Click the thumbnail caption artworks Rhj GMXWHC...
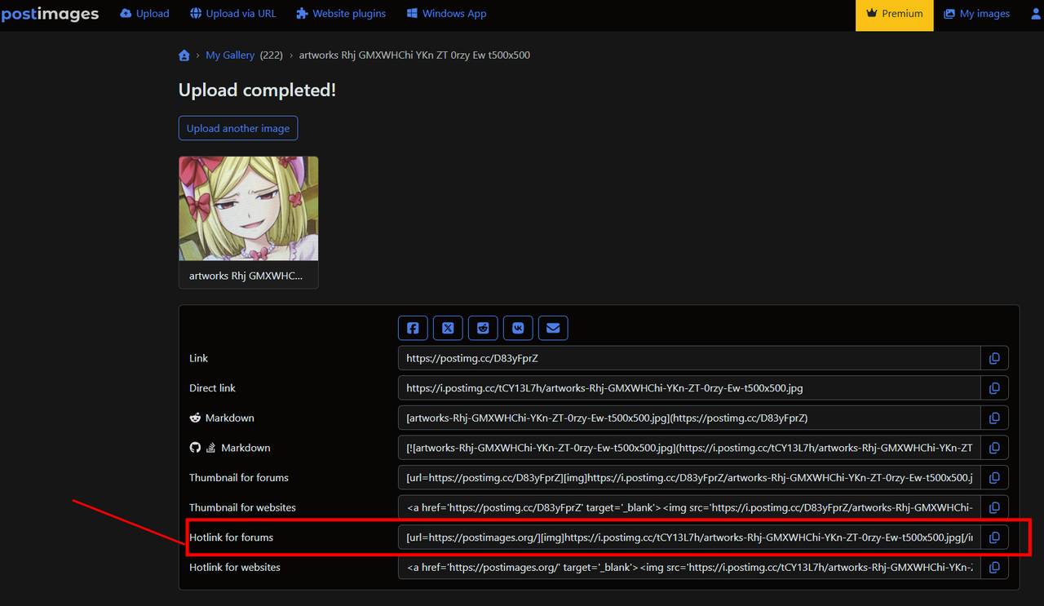Image resolution: width=1044 pixels, height=606 pixels. click(246, 276)
